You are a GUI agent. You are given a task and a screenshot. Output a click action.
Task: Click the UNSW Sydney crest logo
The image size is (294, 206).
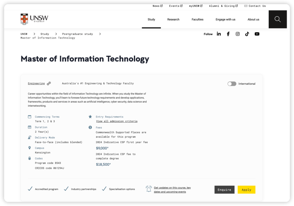(x=34, y=19)
